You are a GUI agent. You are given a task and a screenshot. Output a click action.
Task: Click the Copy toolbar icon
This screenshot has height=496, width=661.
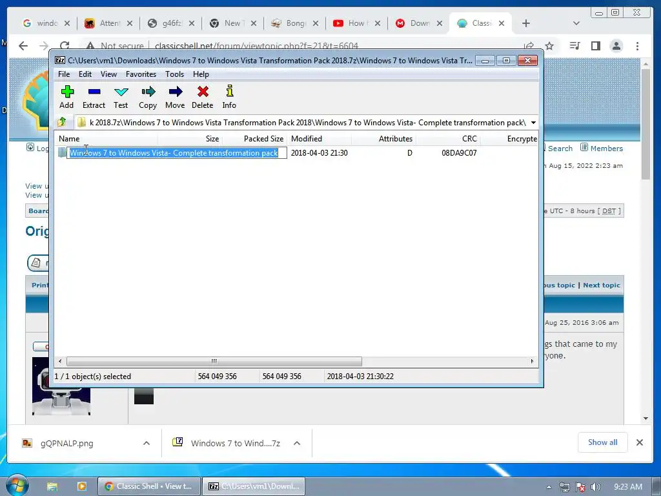(x=148, y=97)
